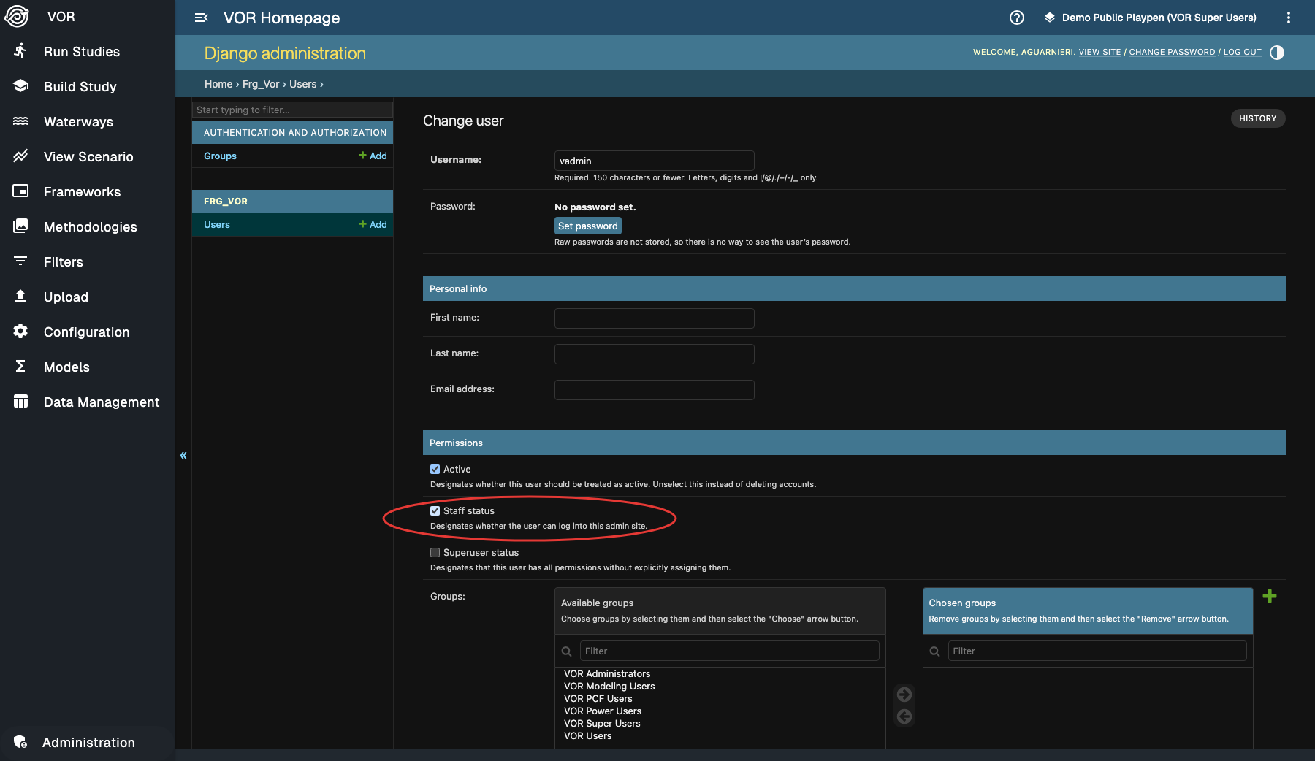The height and width of the screenshot is (761, 1315).
Task: Select the Models sigma icon
Action: coord(20,367)
